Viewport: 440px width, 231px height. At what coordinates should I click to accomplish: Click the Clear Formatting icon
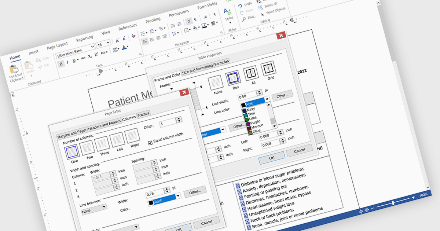[x=133, y=36]
